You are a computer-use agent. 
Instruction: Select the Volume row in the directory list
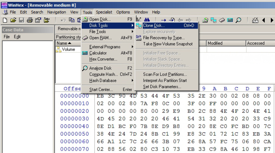click(68, 50)
